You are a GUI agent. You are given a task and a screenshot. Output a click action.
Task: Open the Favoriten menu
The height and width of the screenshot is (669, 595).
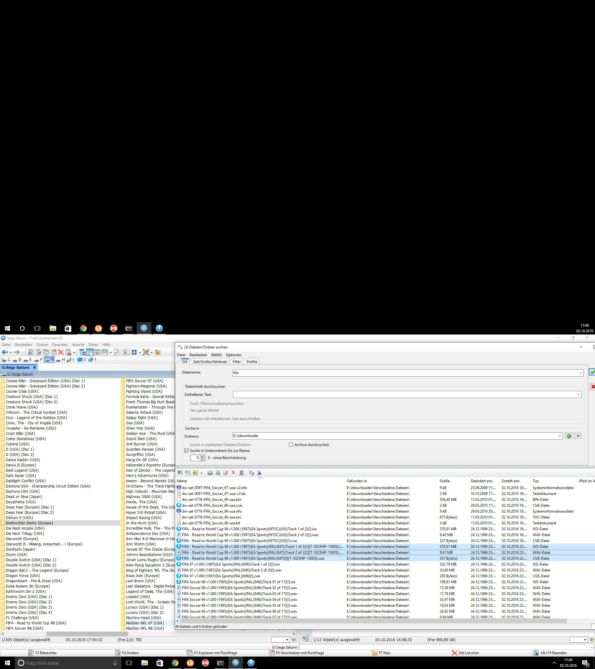tap(59, 345)
